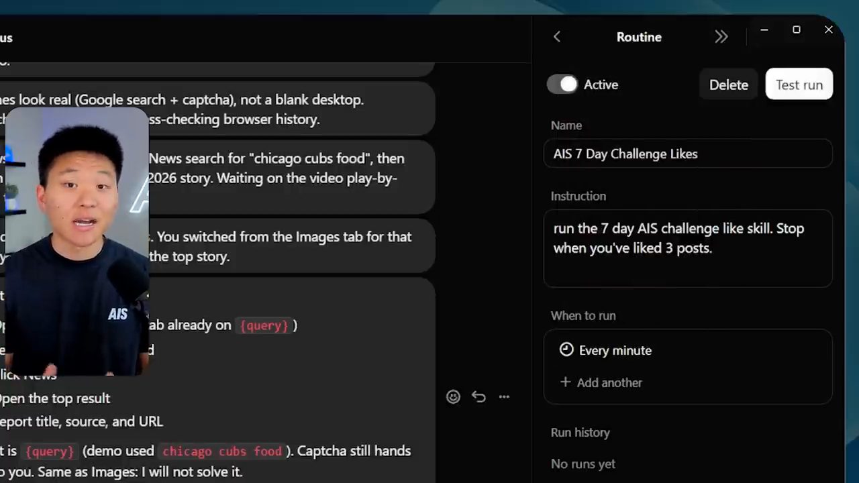Click the plus icon before Add another
Image resolution: width=859 pixels, height=483 pixels.
pyautogui.click(x=565, y=382)
